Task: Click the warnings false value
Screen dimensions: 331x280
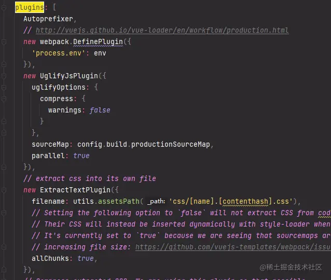Action: tap(99, 110)
